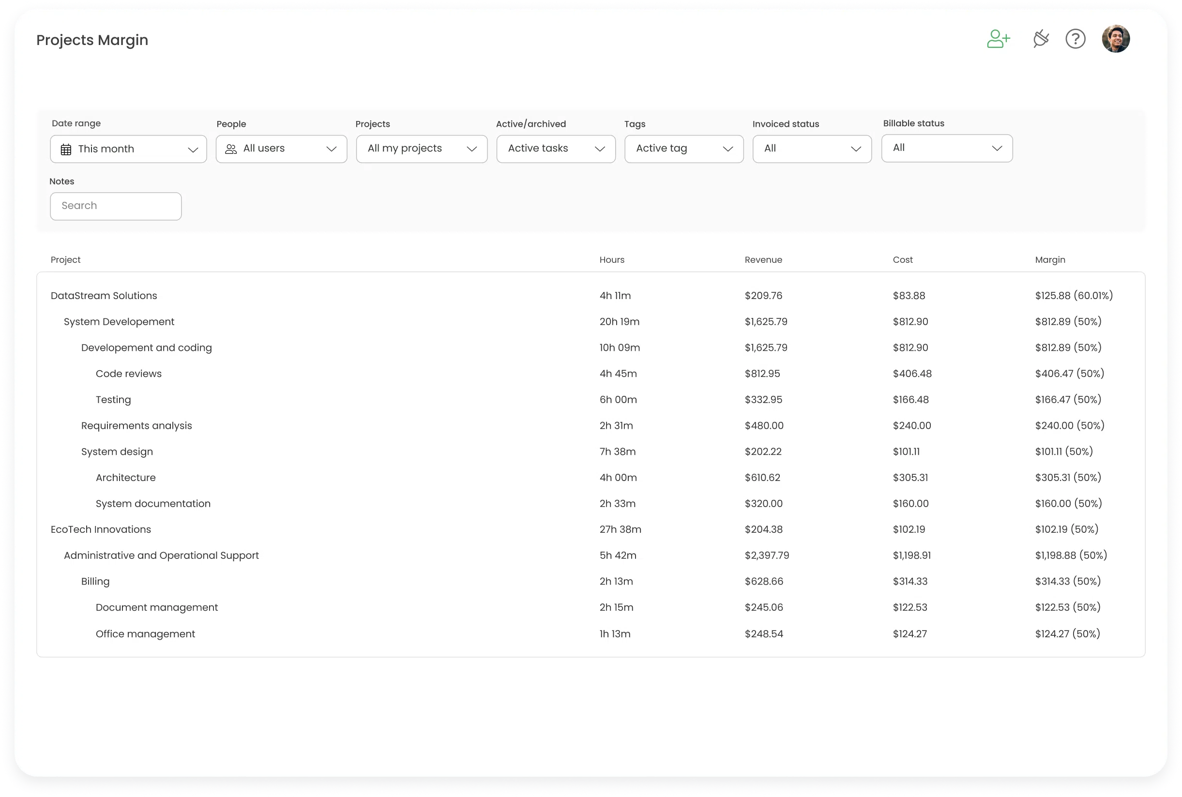Select the Requirements analysis row

pyautogui.click(x=591, y=425)
